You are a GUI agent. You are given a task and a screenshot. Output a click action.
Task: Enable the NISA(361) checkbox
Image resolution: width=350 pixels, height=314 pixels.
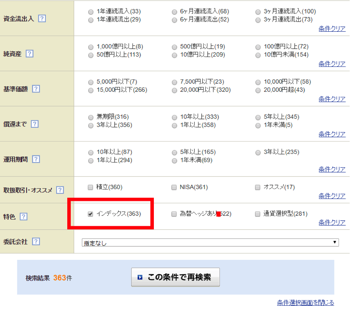174,187
